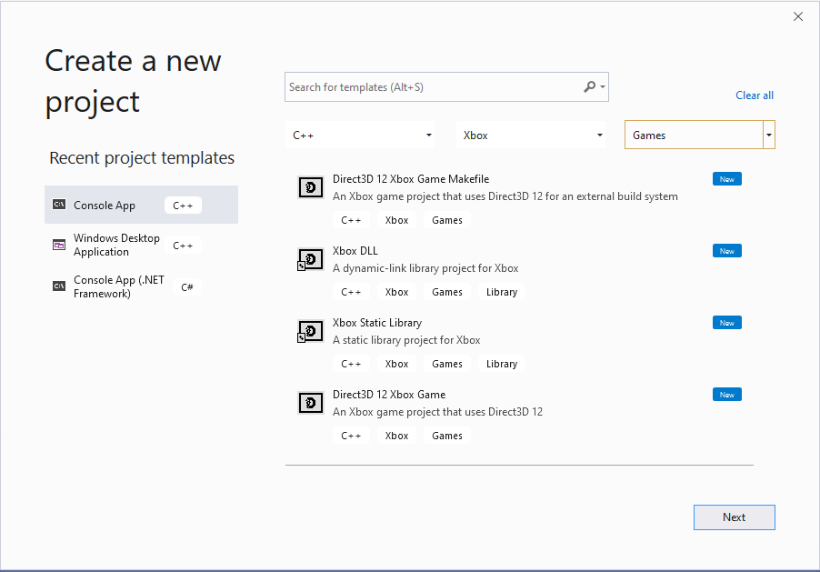The image size is (820, 572).
Task: Choose the recent Console App C++ template
Action: [141, 205]
